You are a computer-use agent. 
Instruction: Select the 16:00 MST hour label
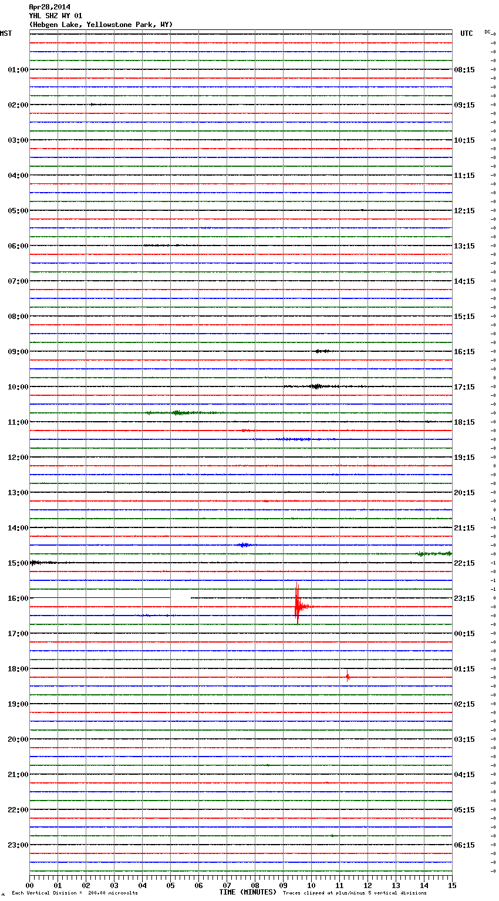click(x=18, y=599)
